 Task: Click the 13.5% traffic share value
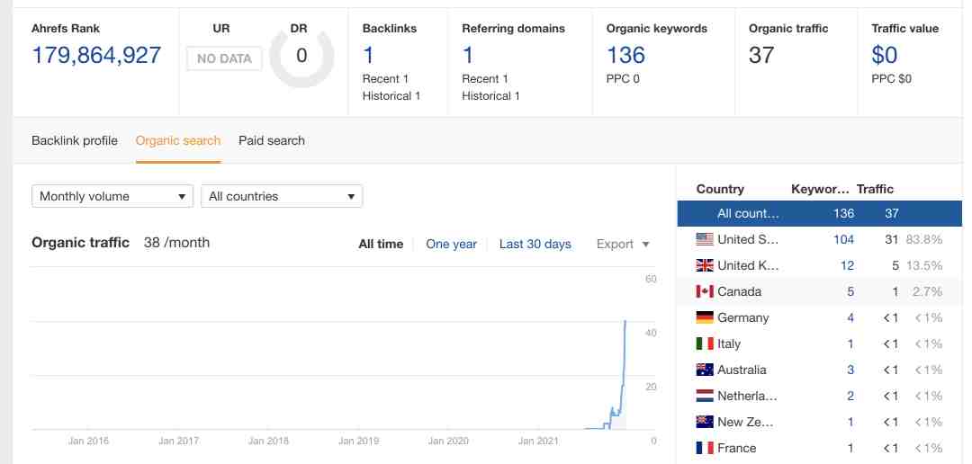click(924, 265)
